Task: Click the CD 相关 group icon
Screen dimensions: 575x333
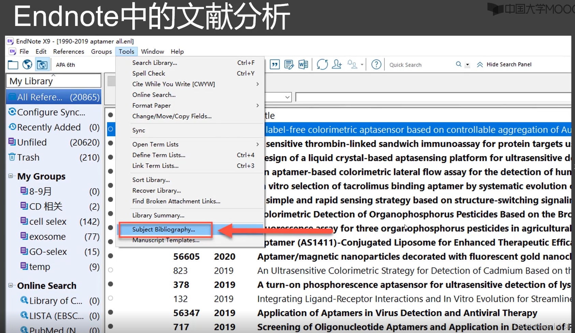Action: pyautogui.click(x=24, y=206)
